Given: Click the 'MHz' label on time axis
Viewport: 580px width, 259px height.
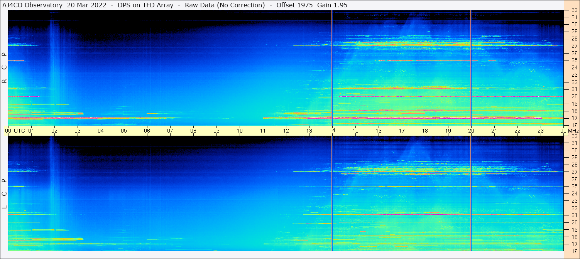Looking at the screenshot, I should pyautogui.click(x=573, y=131).
